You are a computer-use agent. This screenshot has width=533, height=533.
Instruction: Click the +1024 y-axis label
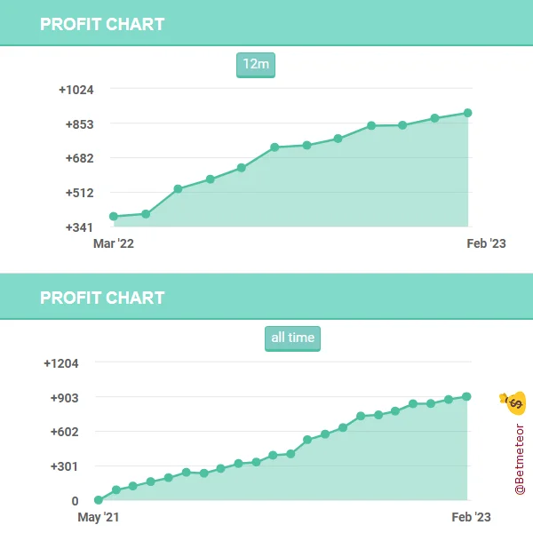coord(76,90)
